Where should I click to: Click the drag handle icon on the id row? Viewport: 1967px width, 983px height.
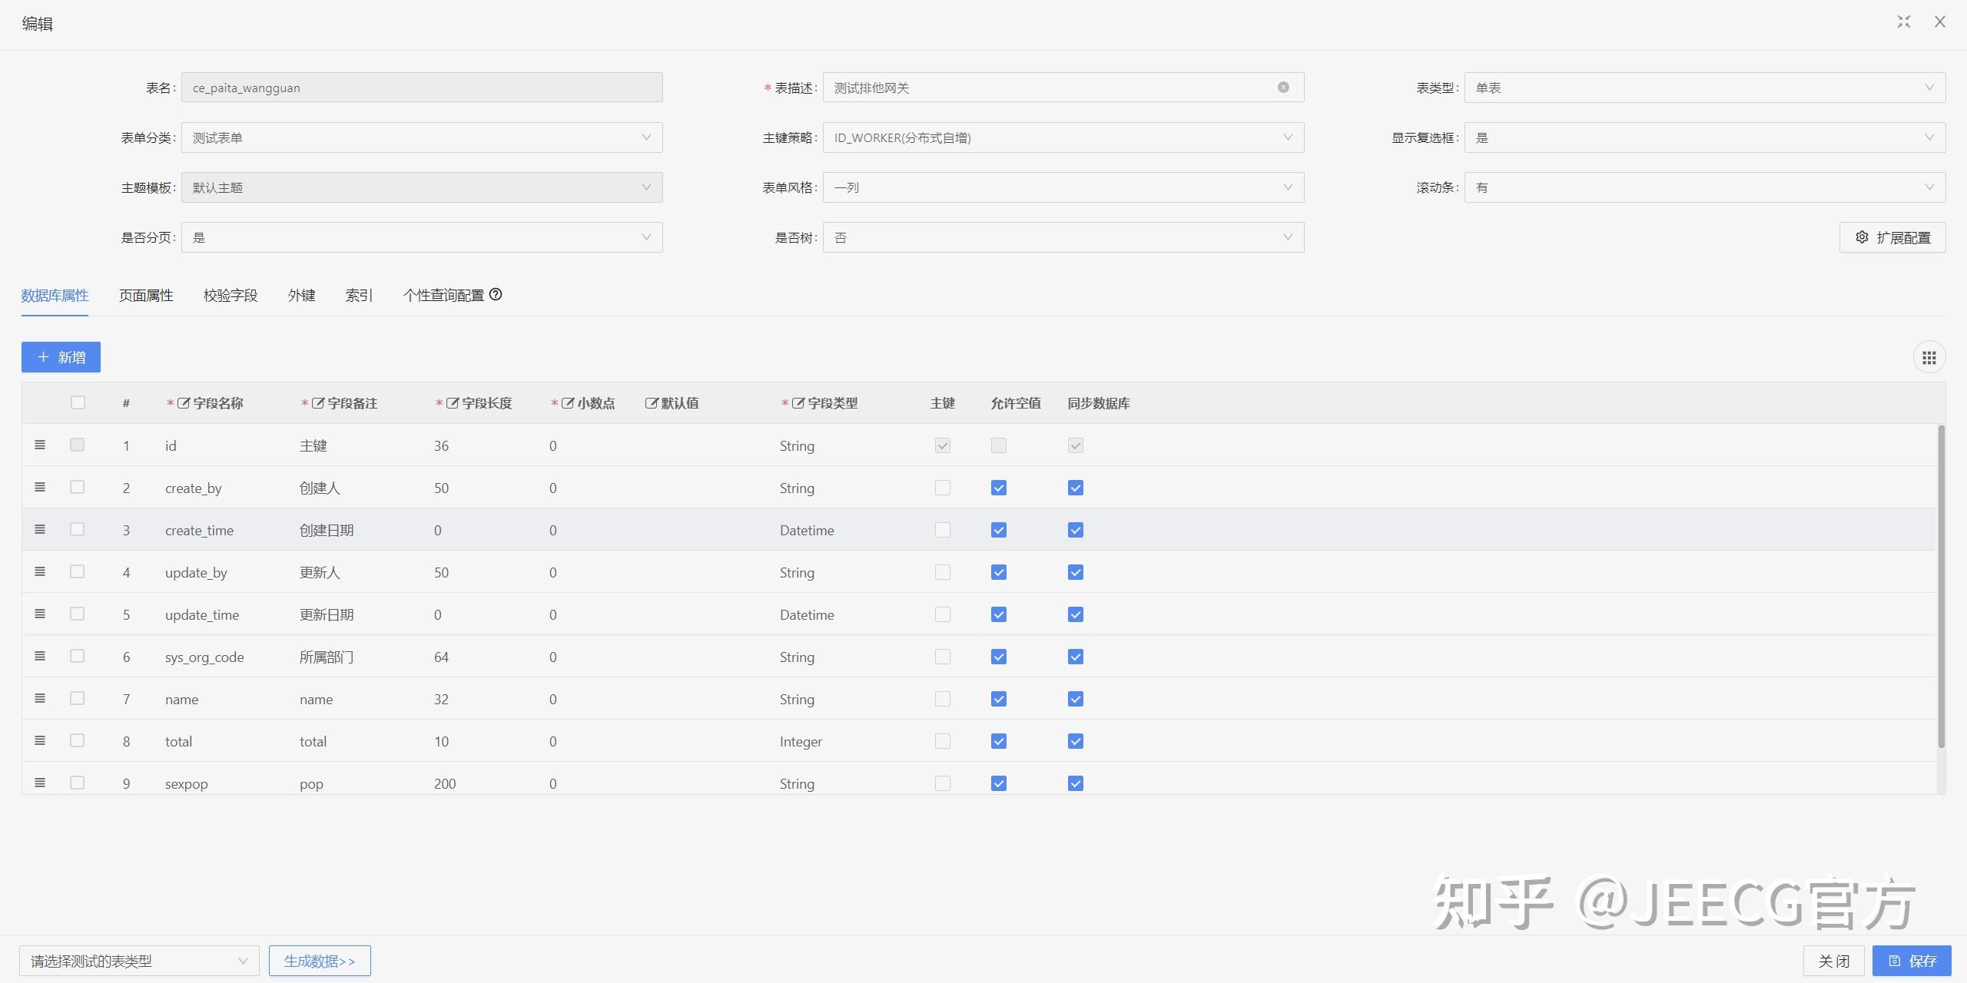[x=40, y=445]
